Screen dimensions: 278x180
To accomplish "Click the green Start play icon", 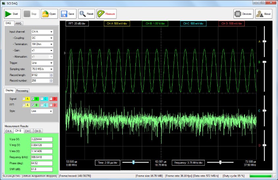I will (8, 14).
